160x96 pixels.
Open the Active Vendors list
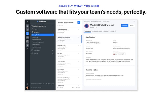coord(37,47)
